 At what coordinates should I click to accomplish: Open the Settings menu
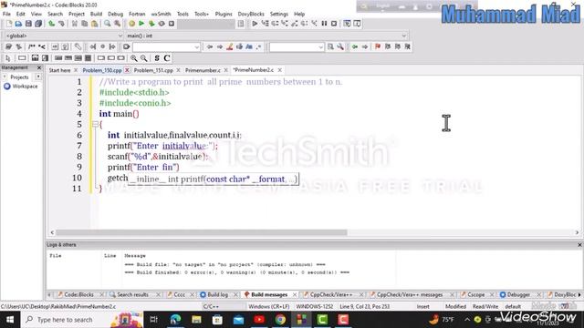click(279, 14)
